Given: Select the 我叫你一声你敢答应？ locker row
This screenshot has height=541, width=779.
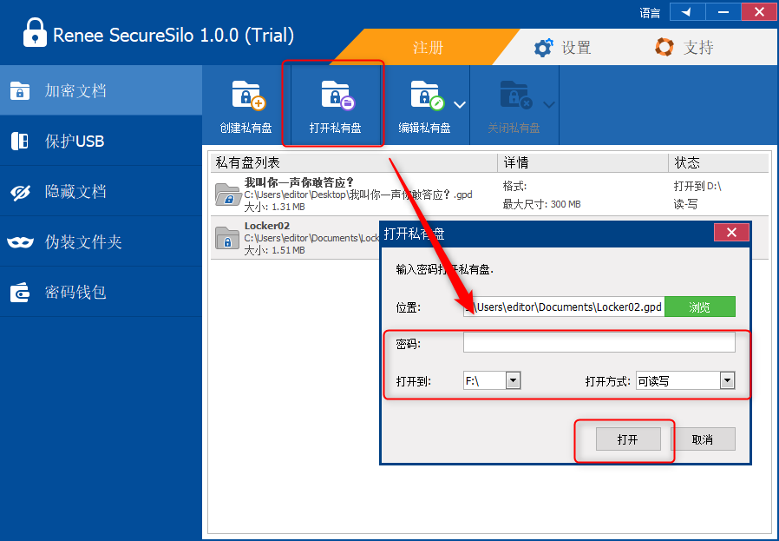Looking at the screenshot, I should (x=489, y=195).
